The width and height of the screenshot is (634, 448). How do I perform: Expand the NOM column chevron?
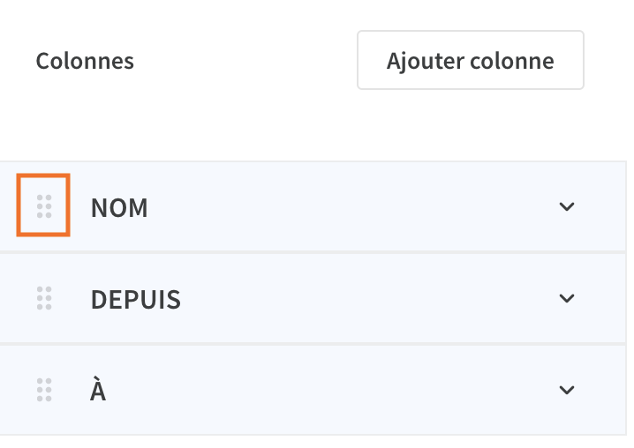[567, 207]
